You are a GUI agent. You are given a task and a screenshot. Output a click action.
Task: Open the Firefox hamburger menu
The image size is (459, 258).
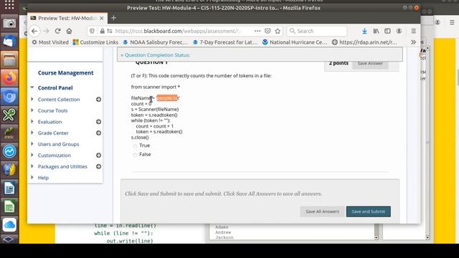(414, 31)
